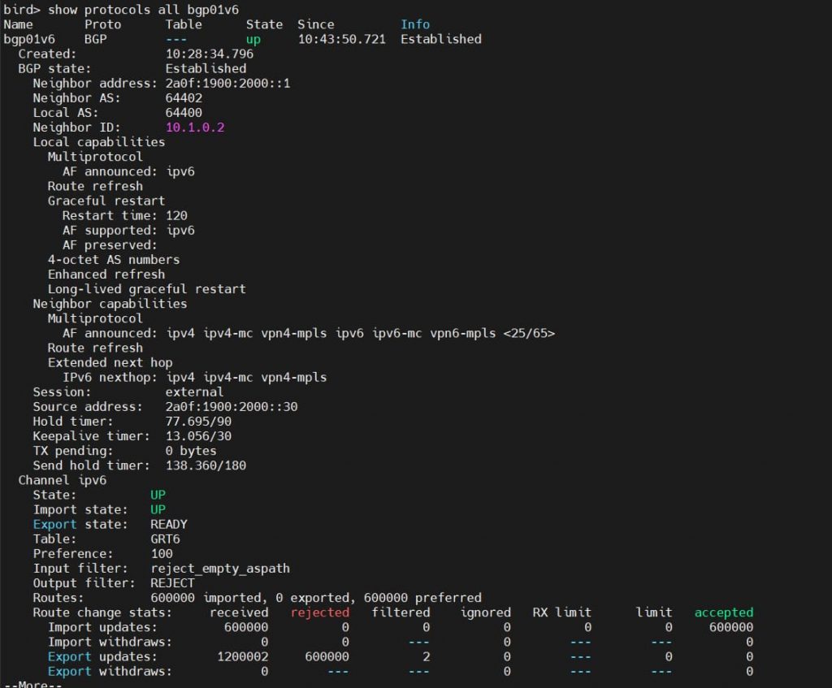Viewport: 832px width, 688px height.
Task: Select the Export state value 'READY'
Action: coord(169,525)
